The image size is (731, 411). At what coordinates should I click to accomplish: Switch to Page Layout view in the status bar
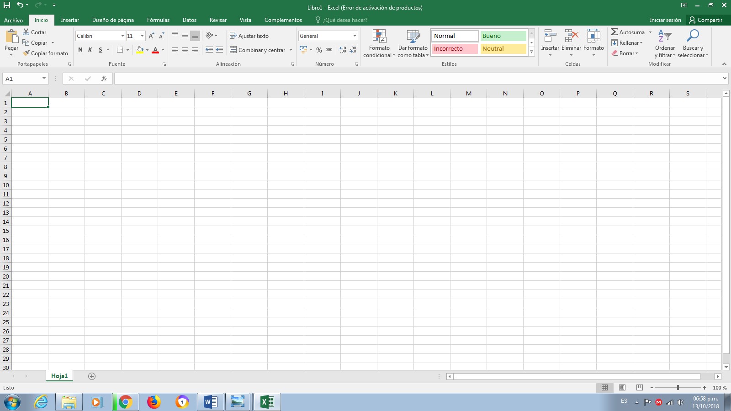click(622, 388)
